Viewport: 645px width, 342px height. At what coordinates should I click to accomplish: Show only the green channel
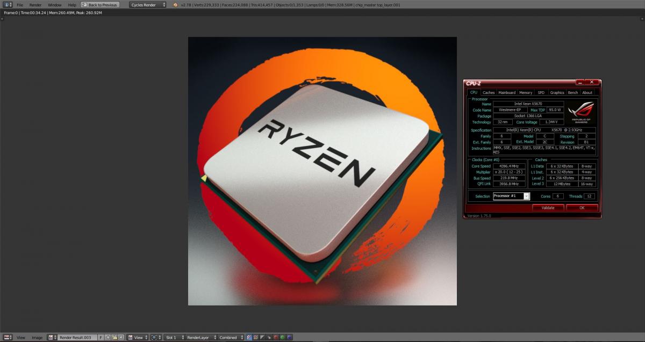[x=282, y=337]
